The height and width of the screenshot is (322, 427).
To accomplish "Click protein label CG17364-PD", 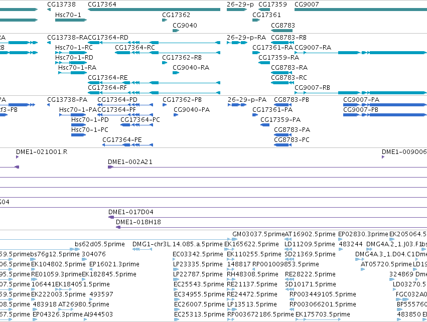I will (117, 100).
